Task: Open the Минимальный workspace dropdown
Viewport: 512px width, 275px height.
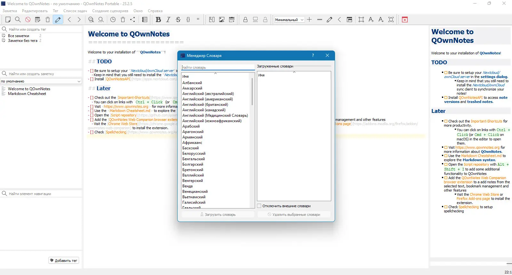Action: [289, 20]
